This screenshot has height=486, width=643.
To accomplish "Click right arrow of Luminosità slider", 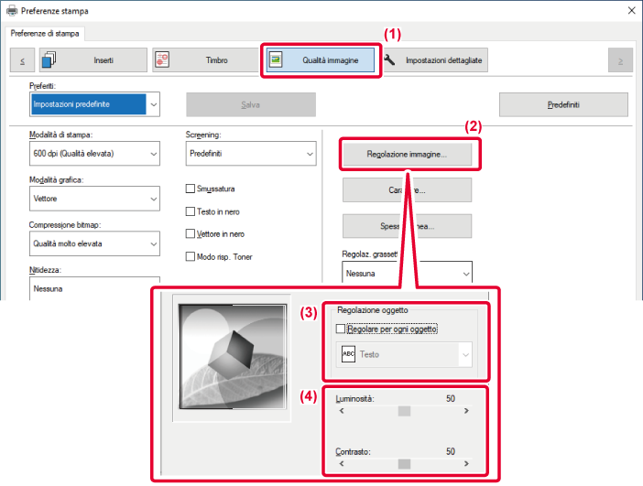I will click(466, 411).
